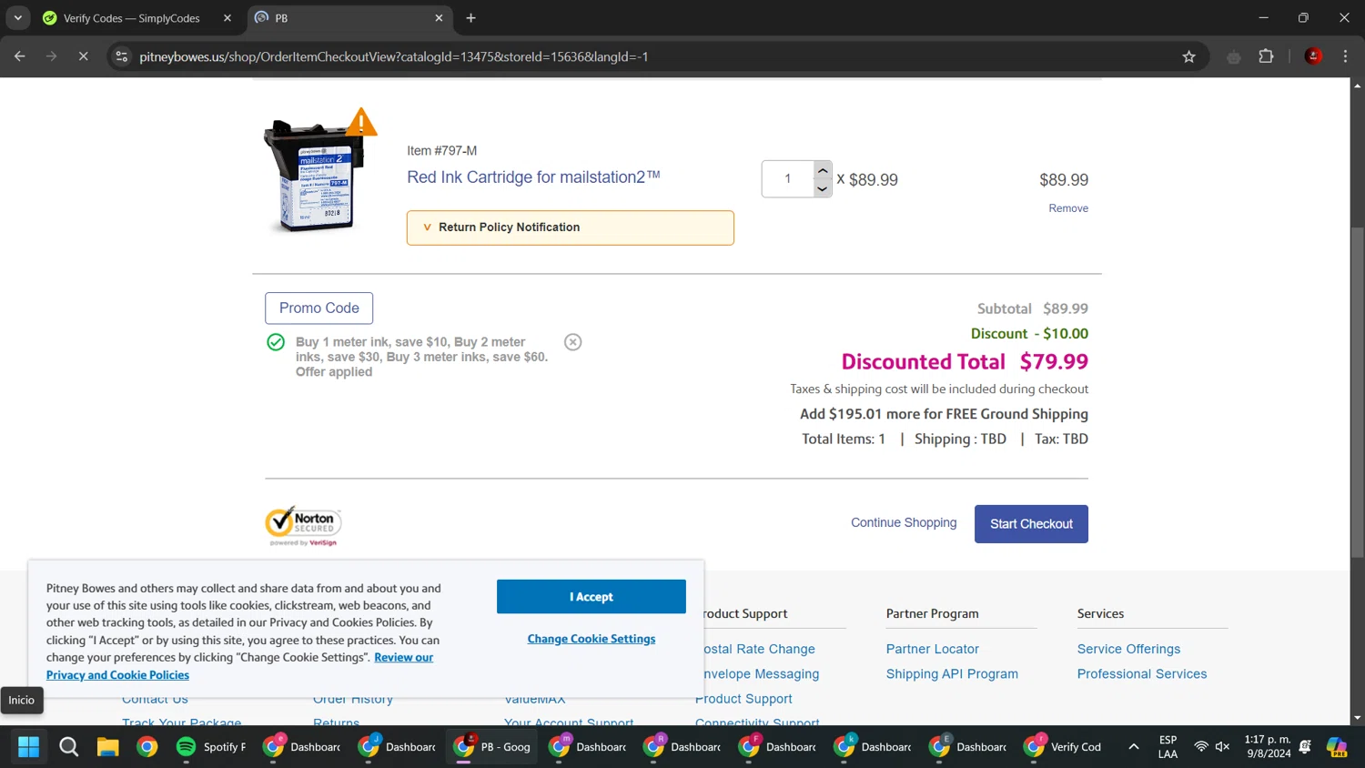Screen dimensions: 1365x768
Task: Click the green offer applied checkmark
Action: pos(276,342)
